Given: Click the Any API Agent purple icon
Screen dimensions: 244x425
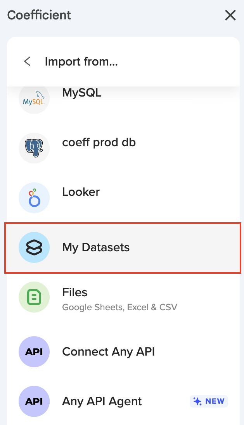Looking at the screenshot, I should 34,401.
